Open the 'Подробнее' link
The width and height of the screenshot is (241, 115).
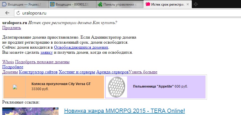tap(13, 67)
